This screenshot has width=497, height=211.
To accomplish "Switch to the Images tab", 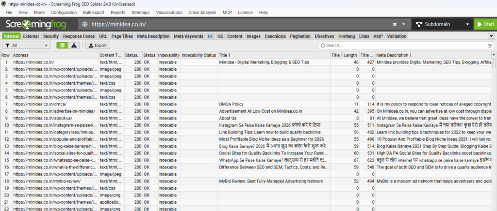I will click(x=253, y=36).
